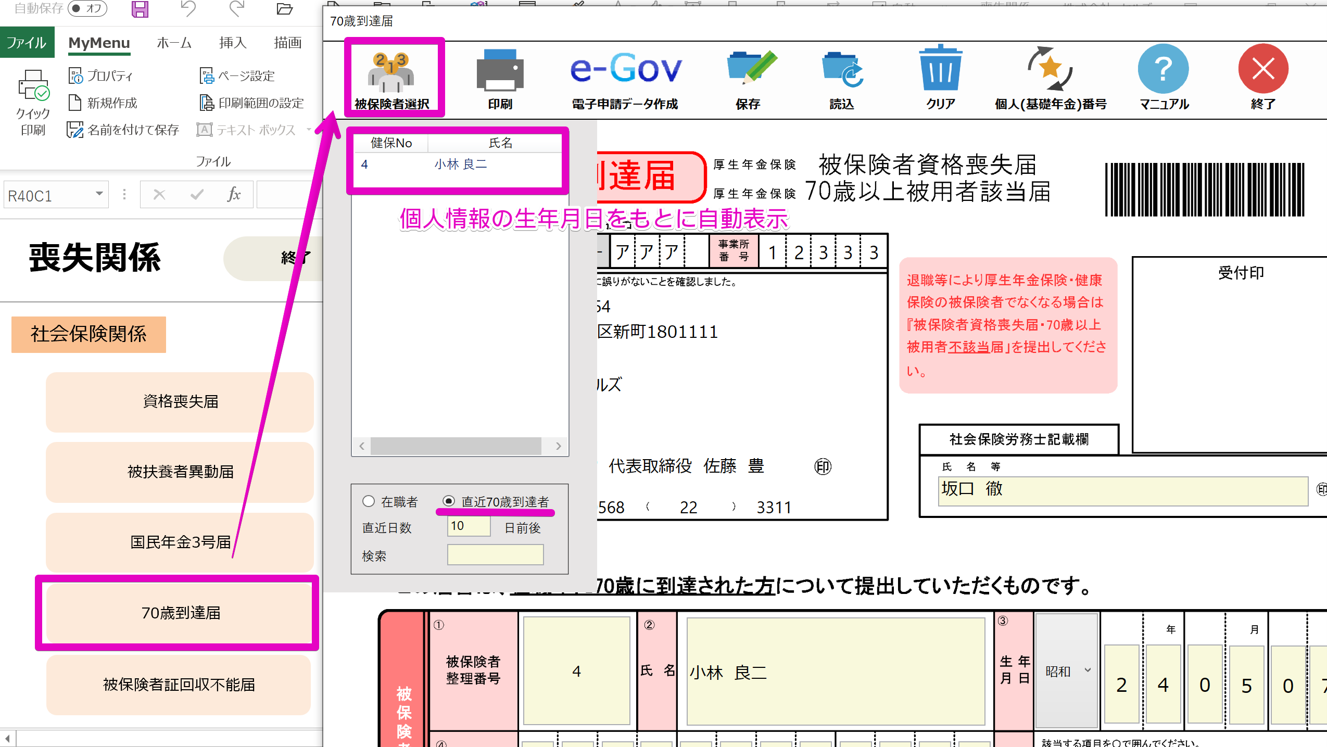1327x747 pixels.
Task: Open the ファイル tab
Action: click(x=27, y=43)
